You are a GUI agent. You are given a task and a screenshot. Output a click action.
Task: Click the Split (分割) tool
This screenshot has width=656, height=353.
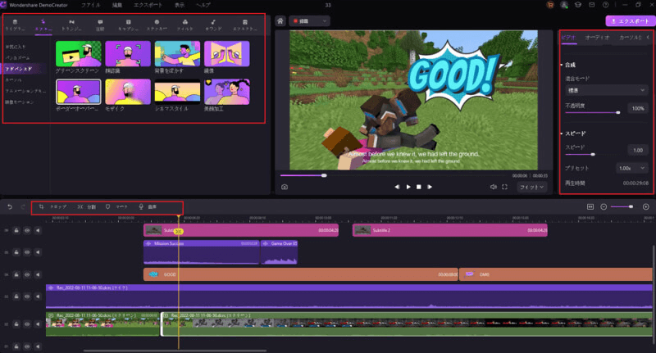point(87,206)
